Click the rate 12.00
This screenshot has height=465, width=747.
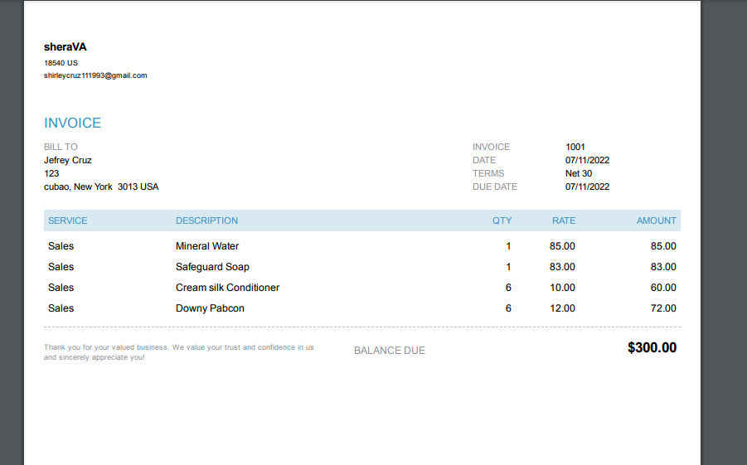click(562, 308)
